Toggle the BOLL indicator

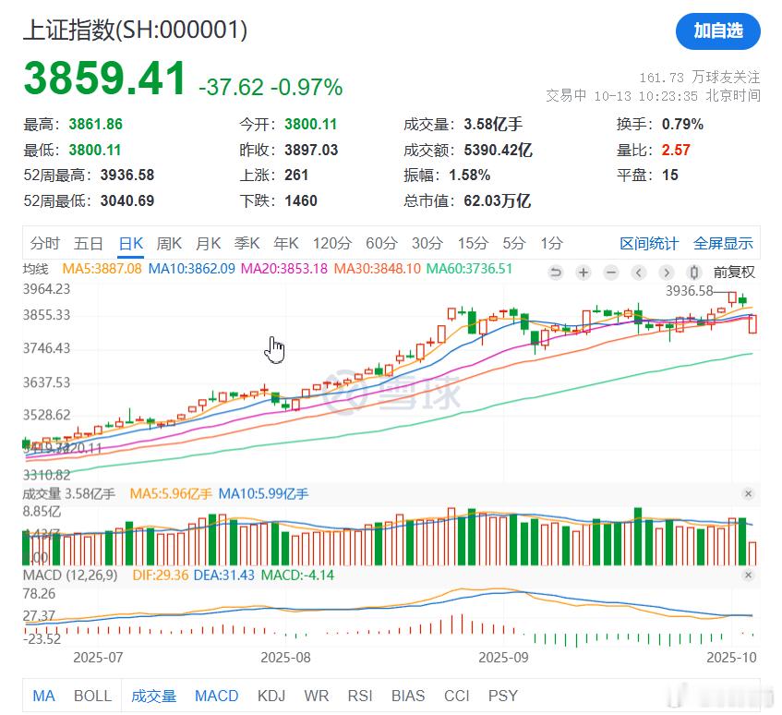(x=92, y=696)
